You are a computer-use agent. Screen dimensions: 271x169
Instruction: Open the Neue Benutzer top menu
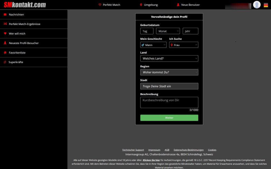coord(188,5)
